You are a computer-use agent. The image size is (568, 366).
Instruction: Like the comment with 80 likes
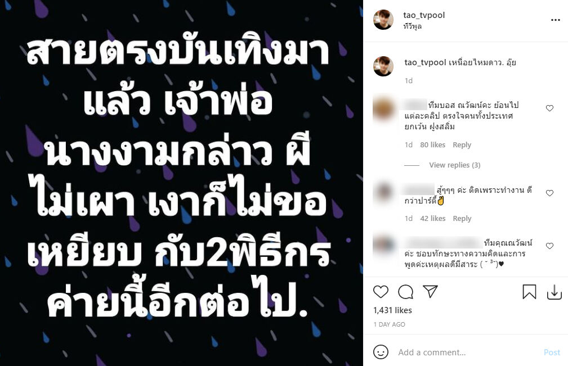point(549,108)
